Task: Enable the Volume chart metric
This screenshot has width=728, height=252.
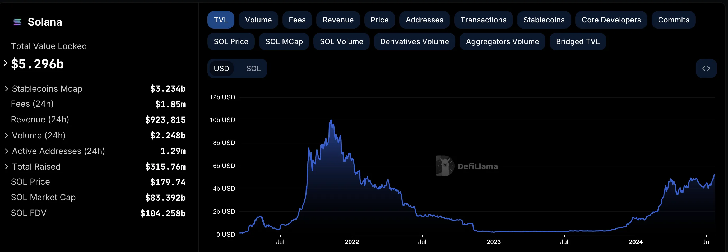Action: point(258,20)
